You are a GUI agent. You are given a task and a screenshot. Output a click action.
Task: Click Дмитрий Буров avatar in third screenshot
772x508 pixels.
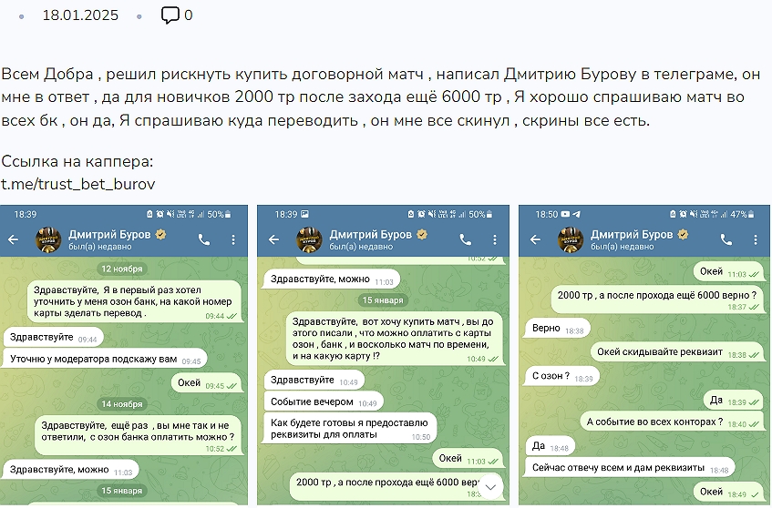point(571,239)
